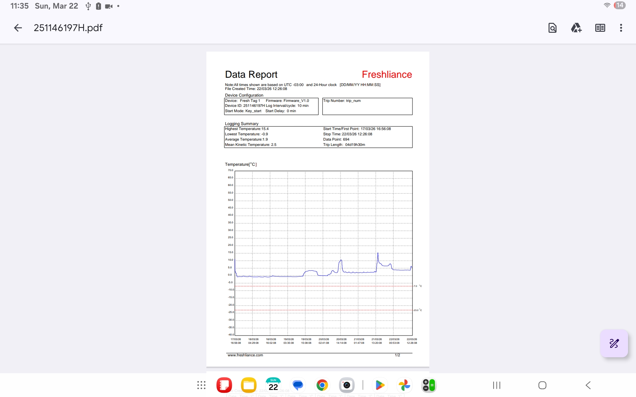Open the Camera app in taskbar
Screen dimensions: 636x397
click(346, 385)
